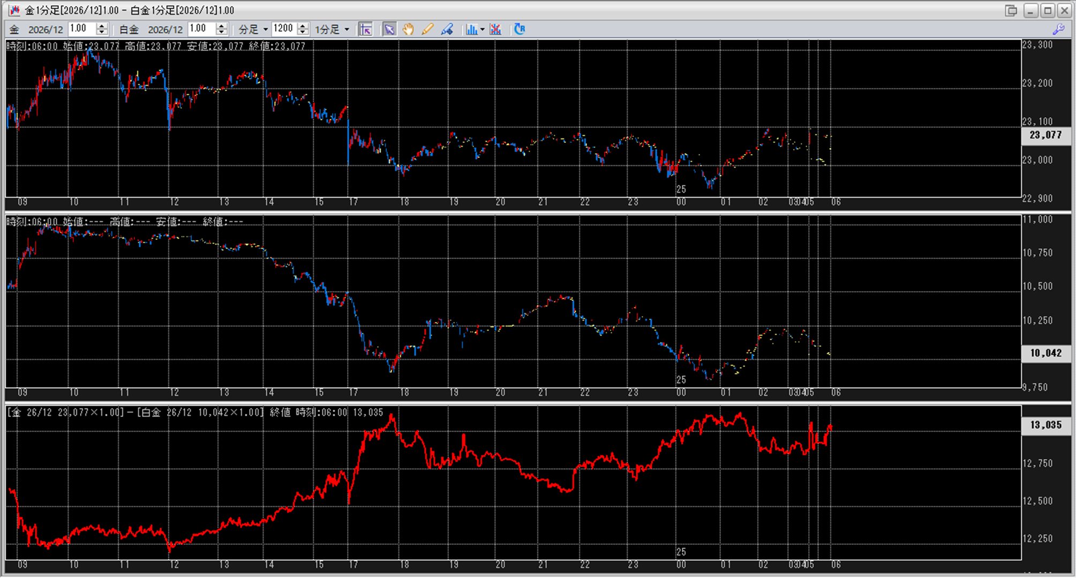This screenshot has height=578, width=1076.
Task: Click the 13,035 spread value label
Action: pos(1045,425)
